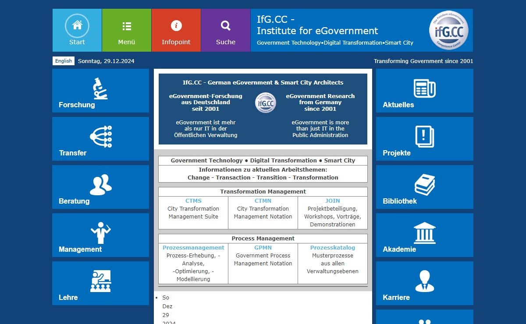Open Aktuelles tile newspaper icon

(x=425, y=88)
